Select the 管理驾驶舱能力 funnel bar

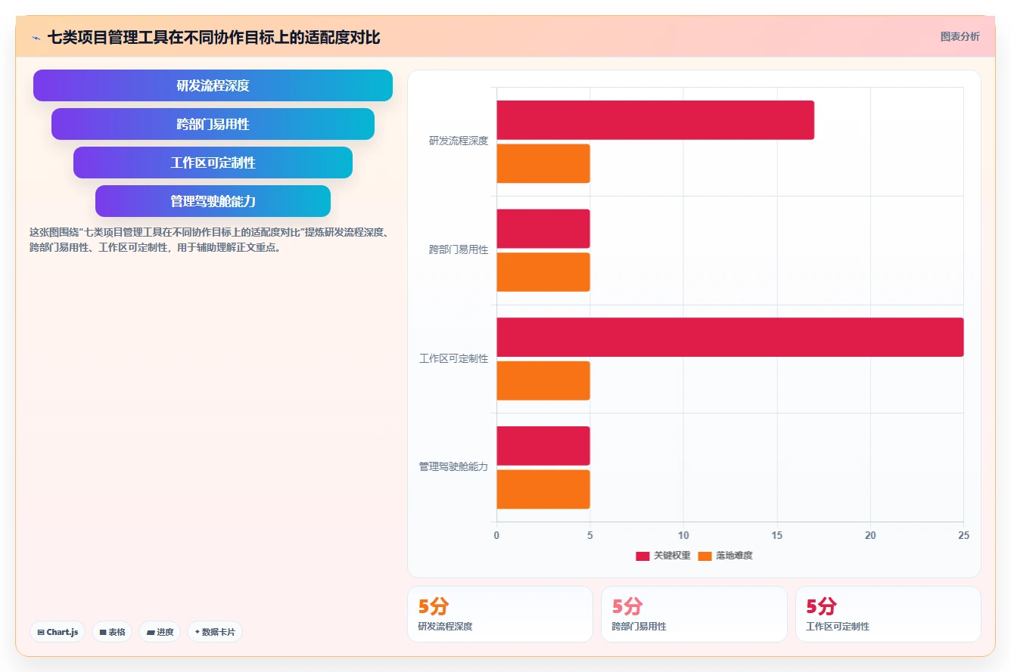213,201
